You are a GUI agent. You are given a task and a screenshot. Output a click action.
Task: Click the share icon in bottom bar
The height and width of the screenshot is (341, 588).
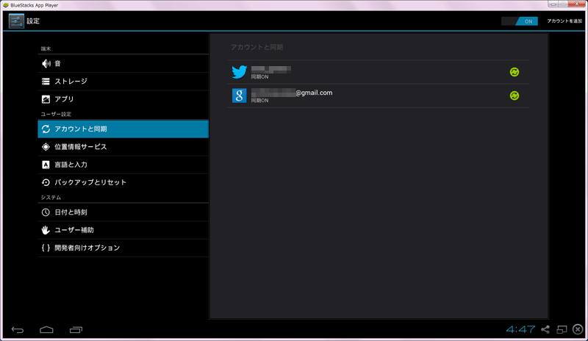[545, 329]
